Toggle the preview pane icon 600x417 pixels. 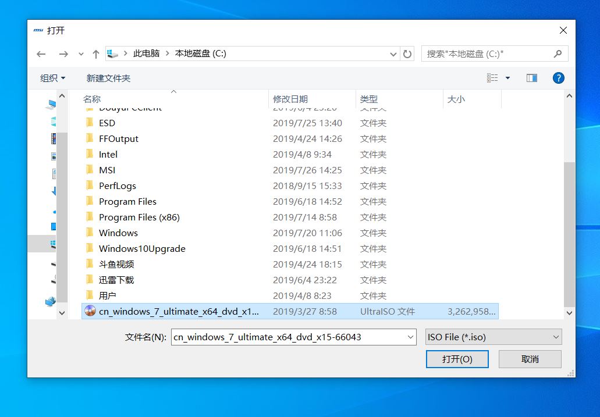(x=531, y=78)
